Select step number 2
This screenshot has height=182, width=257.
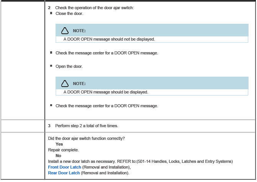tap(49, 8)
